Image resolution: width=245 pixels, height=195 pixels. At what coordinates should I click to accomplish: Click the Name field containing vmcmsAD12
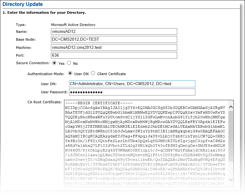coord(114,31)
